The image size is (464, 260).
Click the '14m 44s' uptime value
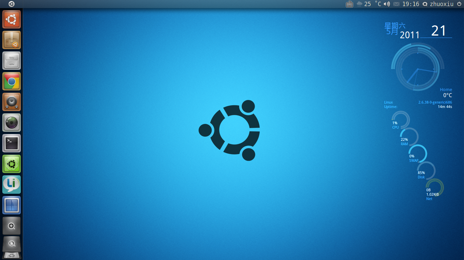pyautogui.click(x=445, y=107)
